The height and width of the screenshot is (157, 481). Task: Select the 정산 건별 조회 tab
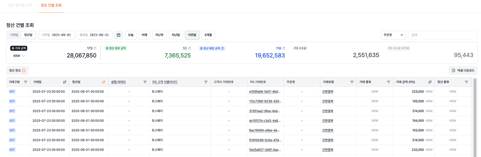[x=51, y=6]
